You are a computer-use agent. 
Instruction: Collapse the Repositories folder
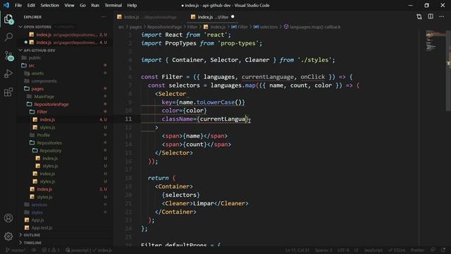49,143
